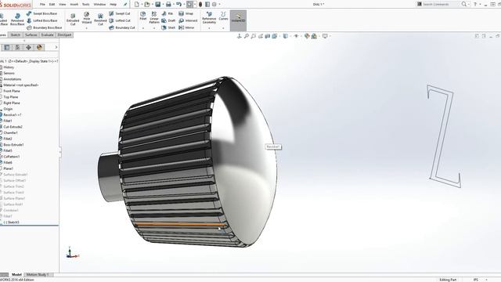Open the Hole Wizard tool
The width and height of the screenshot is (501, 282).
click(87, 18)
